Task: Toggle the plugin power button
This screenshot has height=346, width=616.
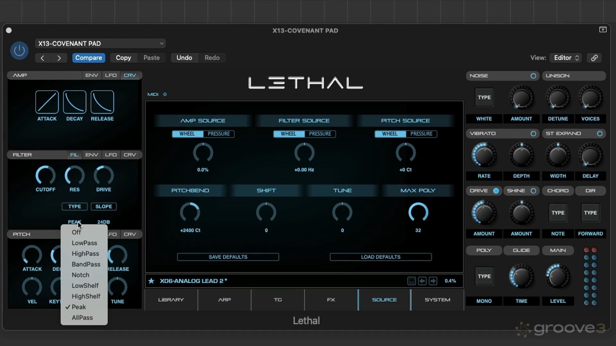Action: (19, 50)
